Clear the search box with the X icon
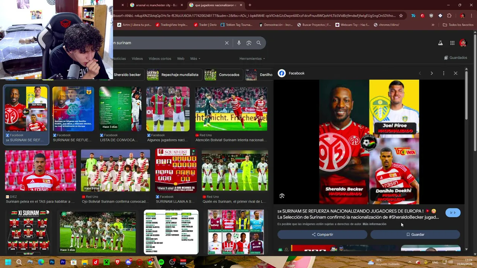477x268 pixels. 227,43
